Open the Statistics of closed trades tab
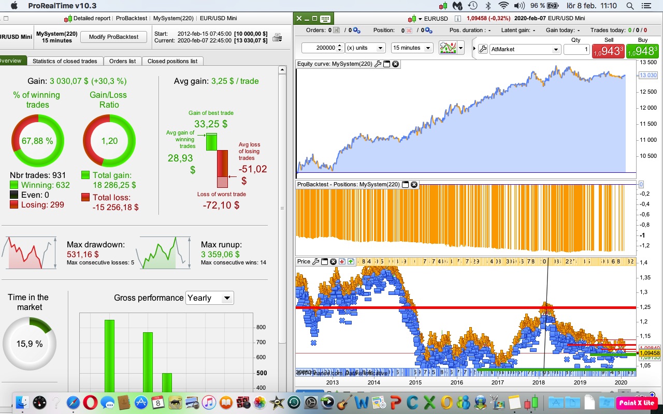Screen dimensions: 663x414 (x=65, y=61)
